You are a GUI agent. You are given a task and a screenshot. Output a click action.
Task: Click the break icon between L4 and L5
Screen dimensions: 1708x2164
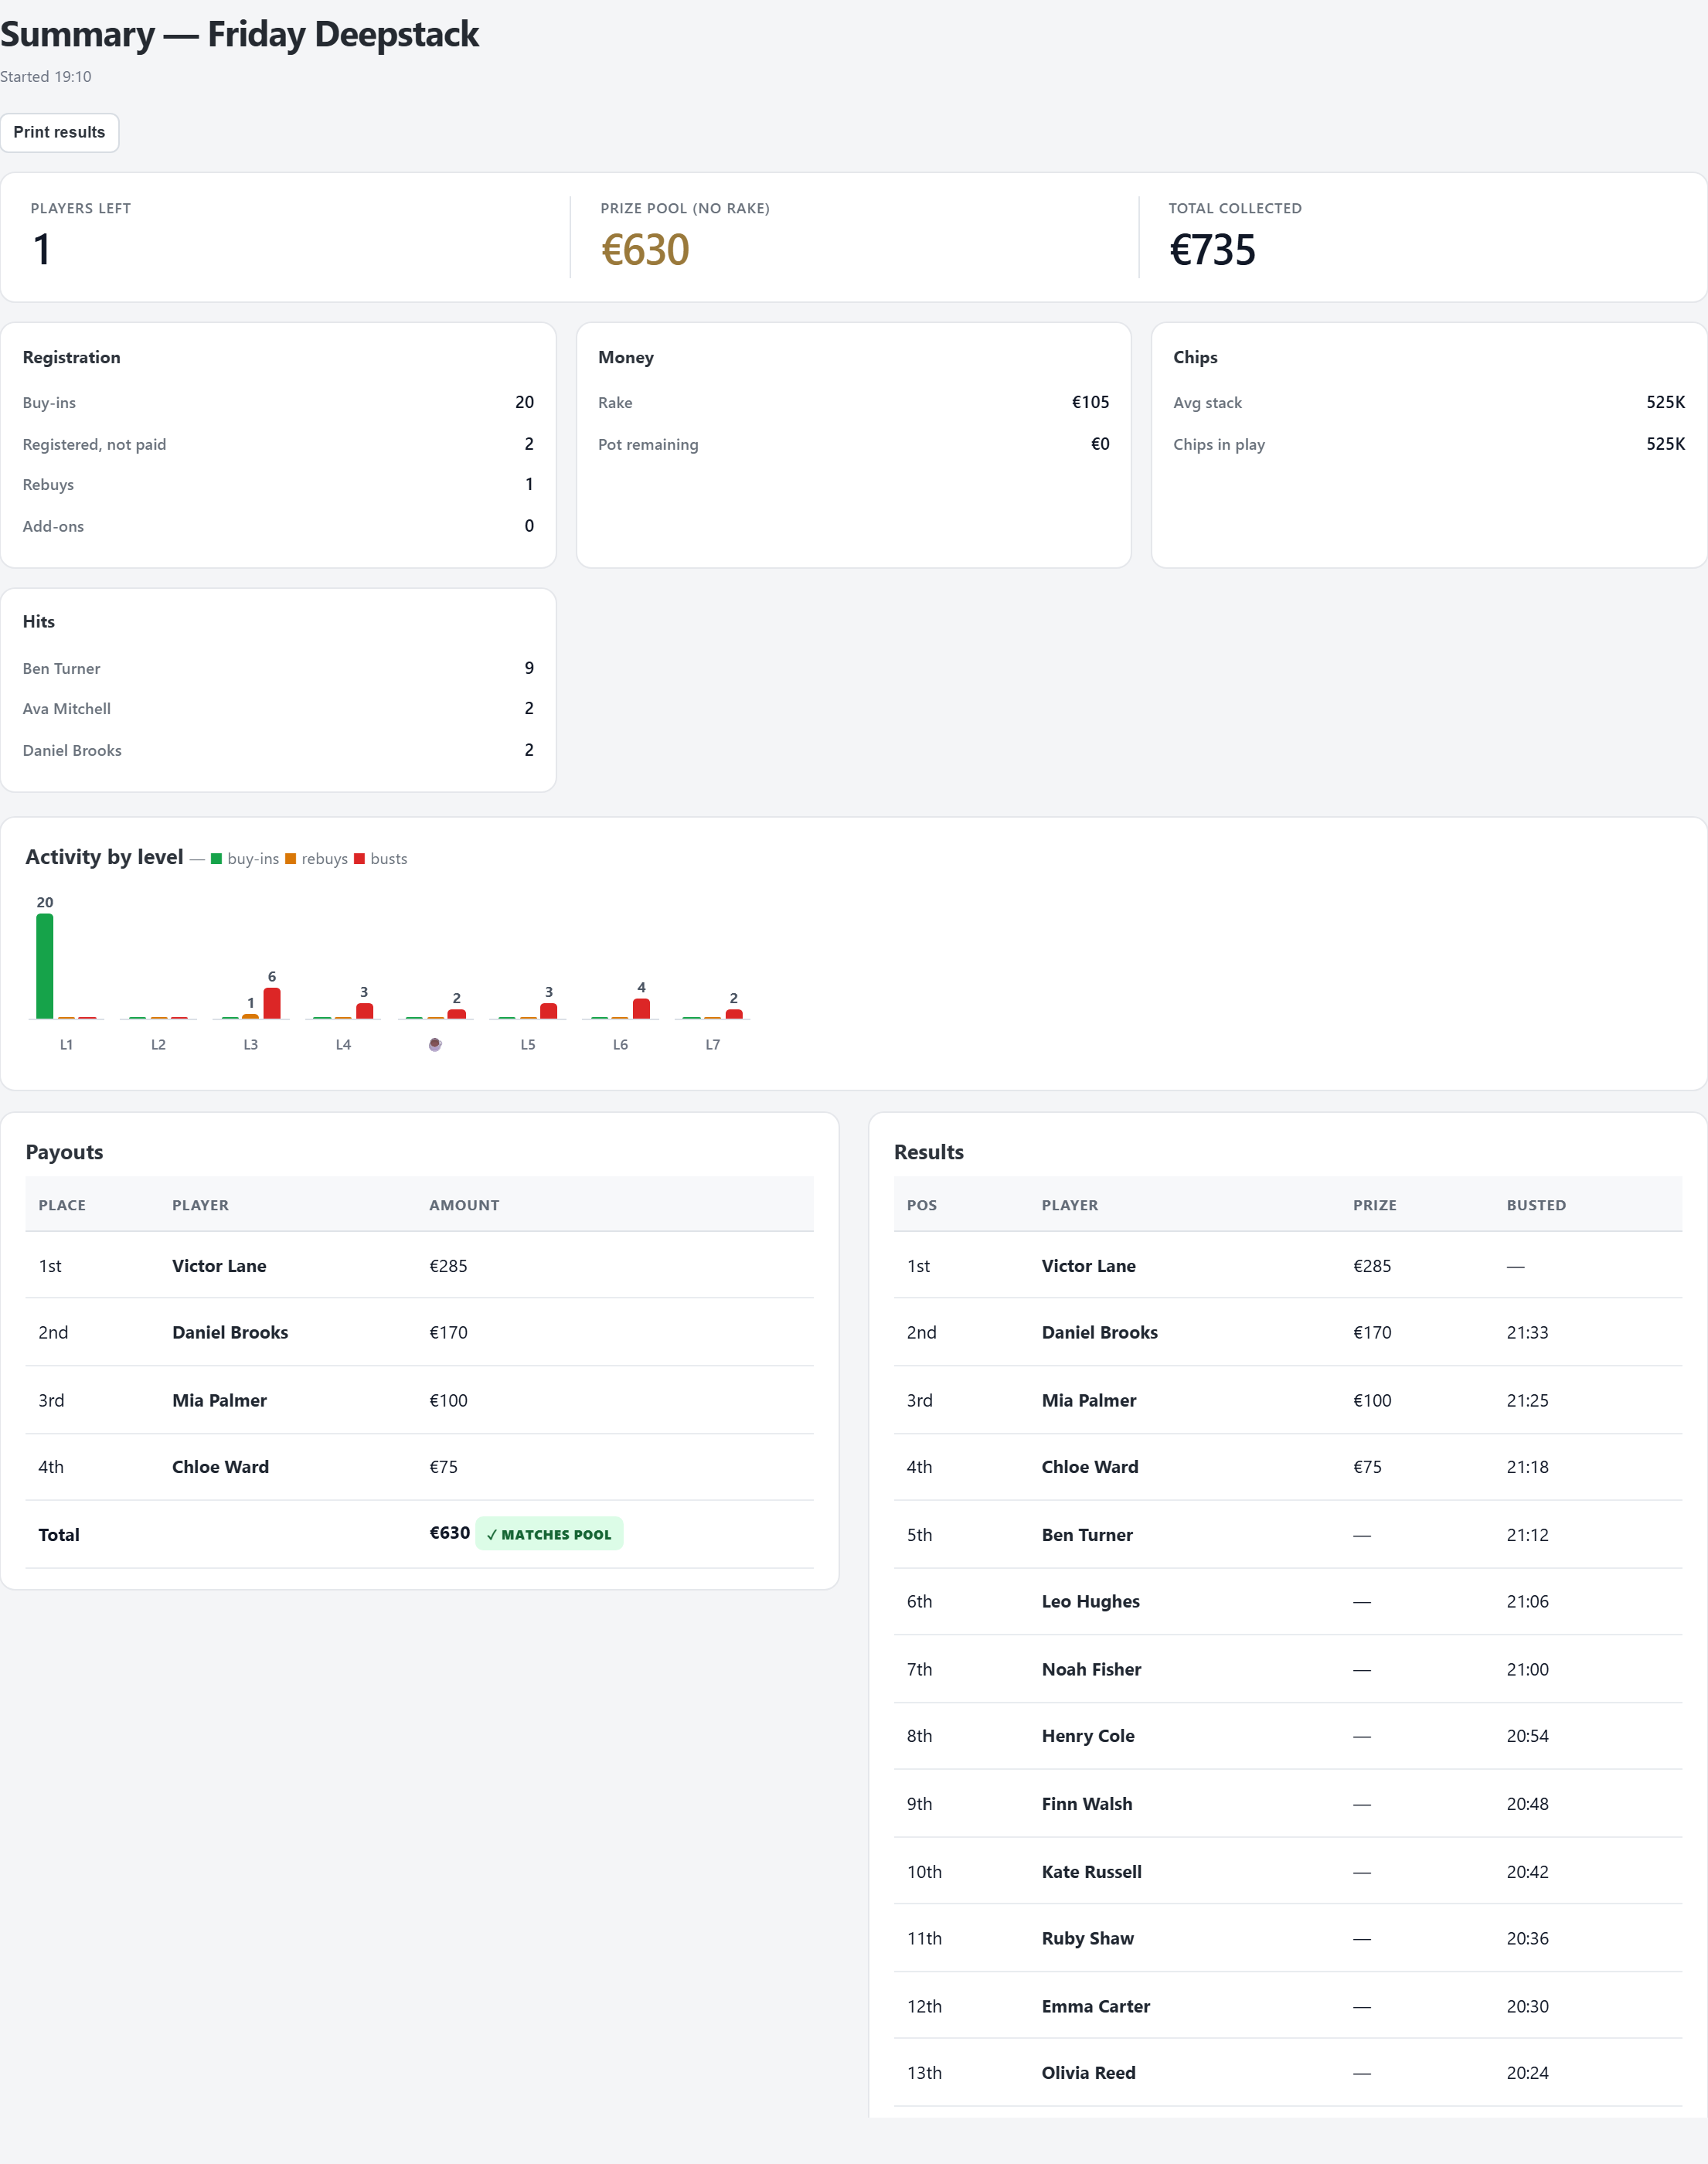[x=435, y=1044]
